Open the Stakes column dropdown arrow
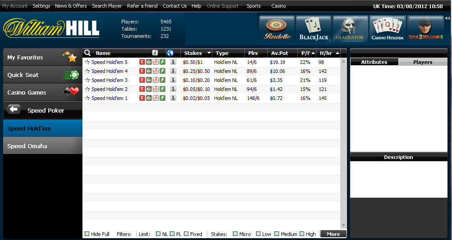Screen dimensions: 452x240 (209, 53)
